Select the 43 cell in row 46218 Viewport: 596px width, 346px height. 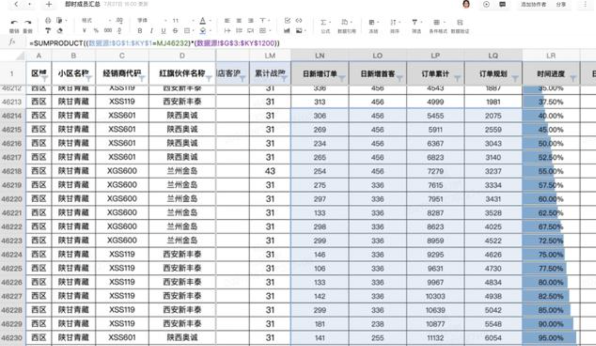tap(270, 171)
